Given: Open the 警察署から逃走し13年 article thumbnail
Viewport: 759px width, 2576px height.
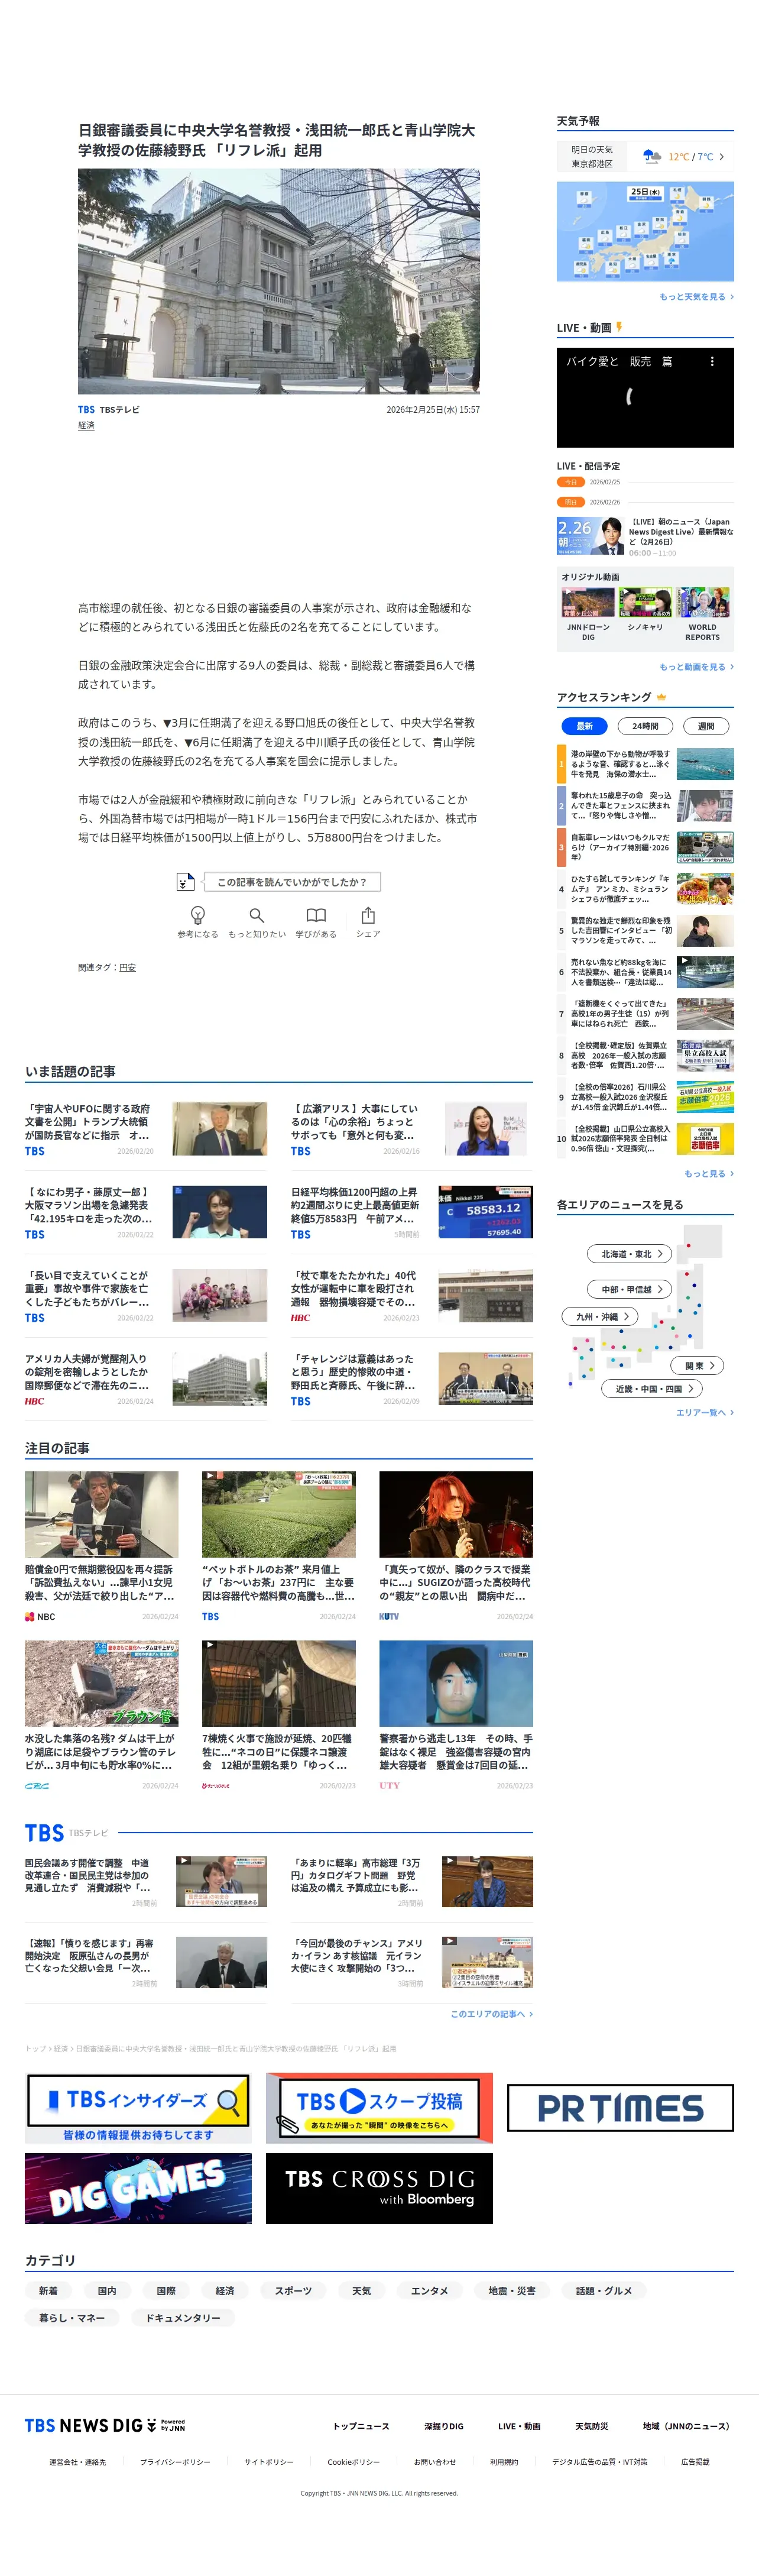Looking at the screenshot, I should click(x=456, y=1683).
